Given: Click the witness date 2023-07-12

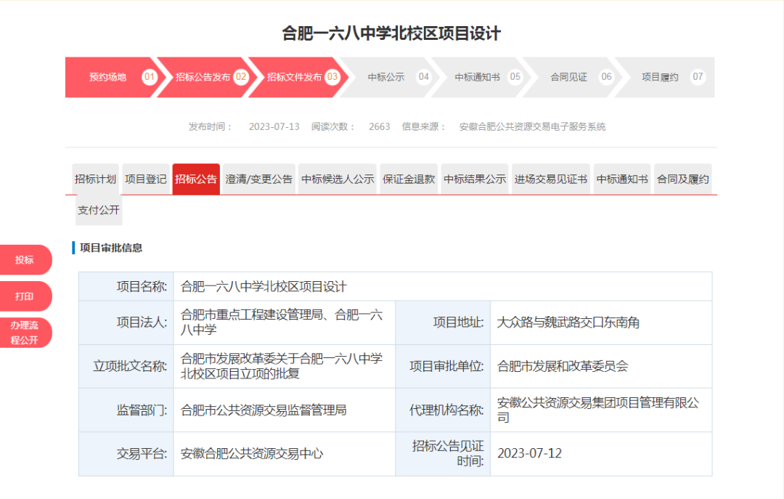Looking at the screenshot, I should (x=529, y=453).
